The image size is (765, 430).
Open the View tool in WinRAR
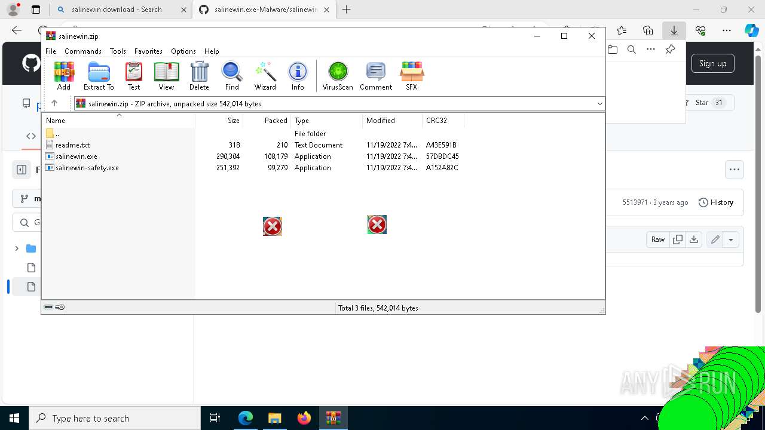pos(166,76)
